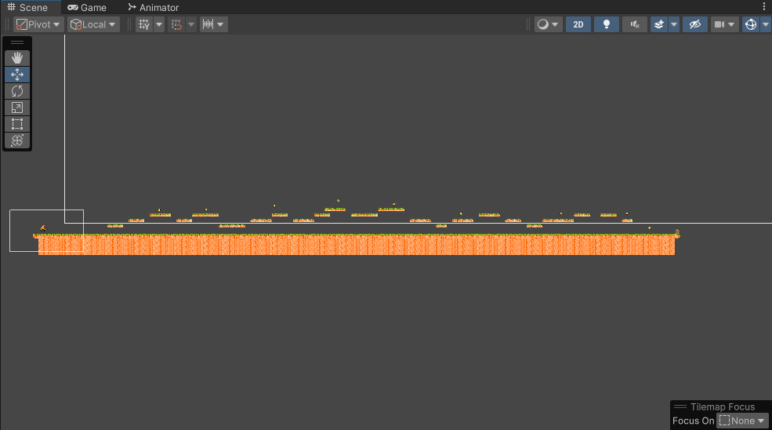Open the Local handle rotation dropdown
Viewport: 772px width, 430px height.
click(93, 24)
